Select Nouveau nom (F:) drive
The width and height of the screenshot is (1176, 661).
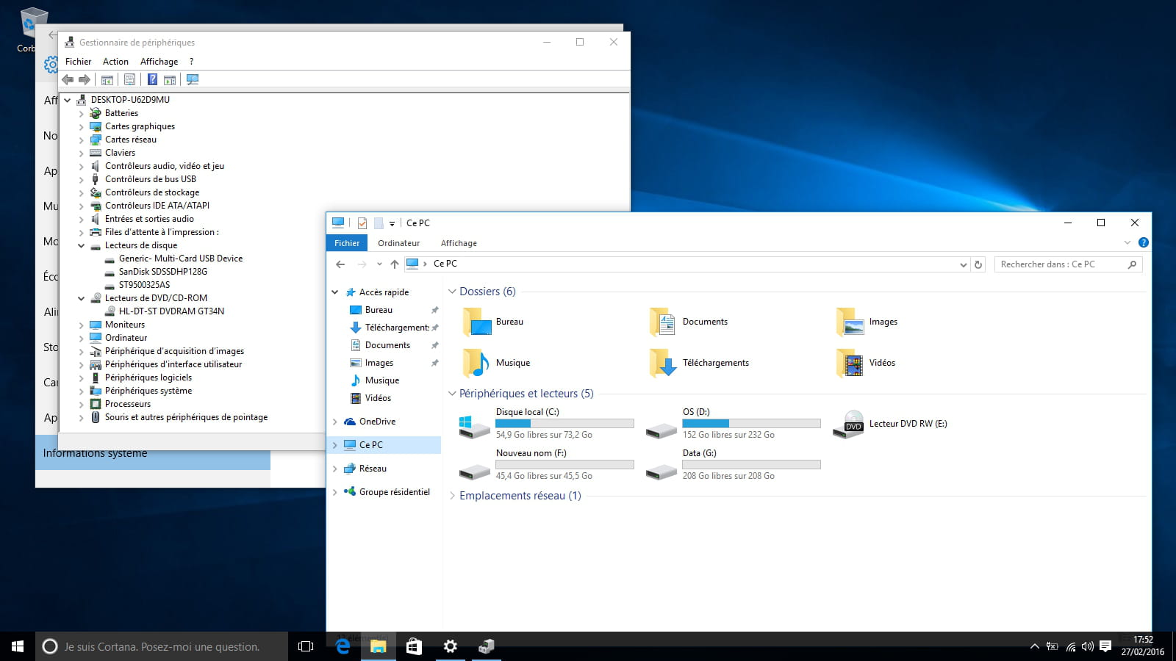point(546,465)
